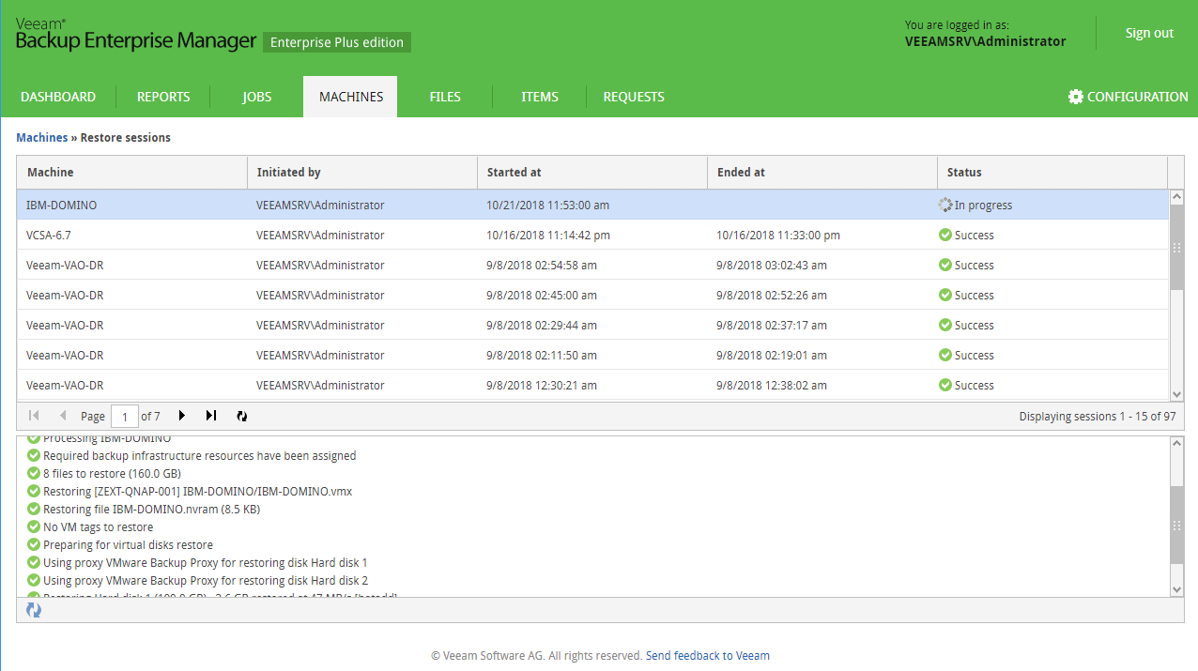The image size is (1198, 671).
Task: Jump to last page of sessions
Action: pos(211,416)
